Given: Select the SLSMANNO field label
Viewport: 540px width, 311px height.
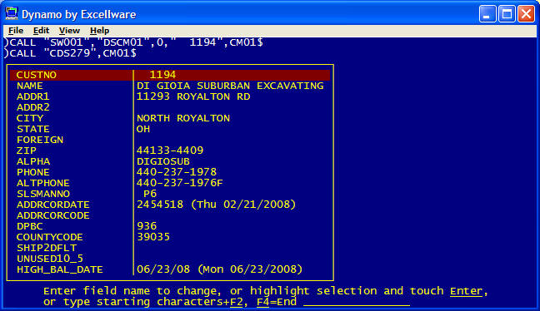Looking at the screenshot, I should (43, 194).
